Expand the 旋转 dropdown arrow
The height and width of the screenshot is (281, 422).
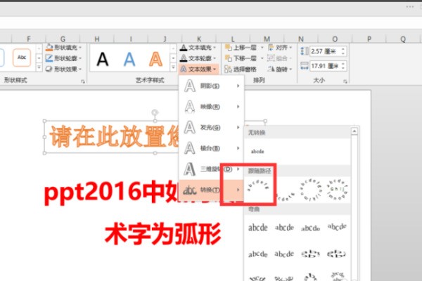[290, 70]
